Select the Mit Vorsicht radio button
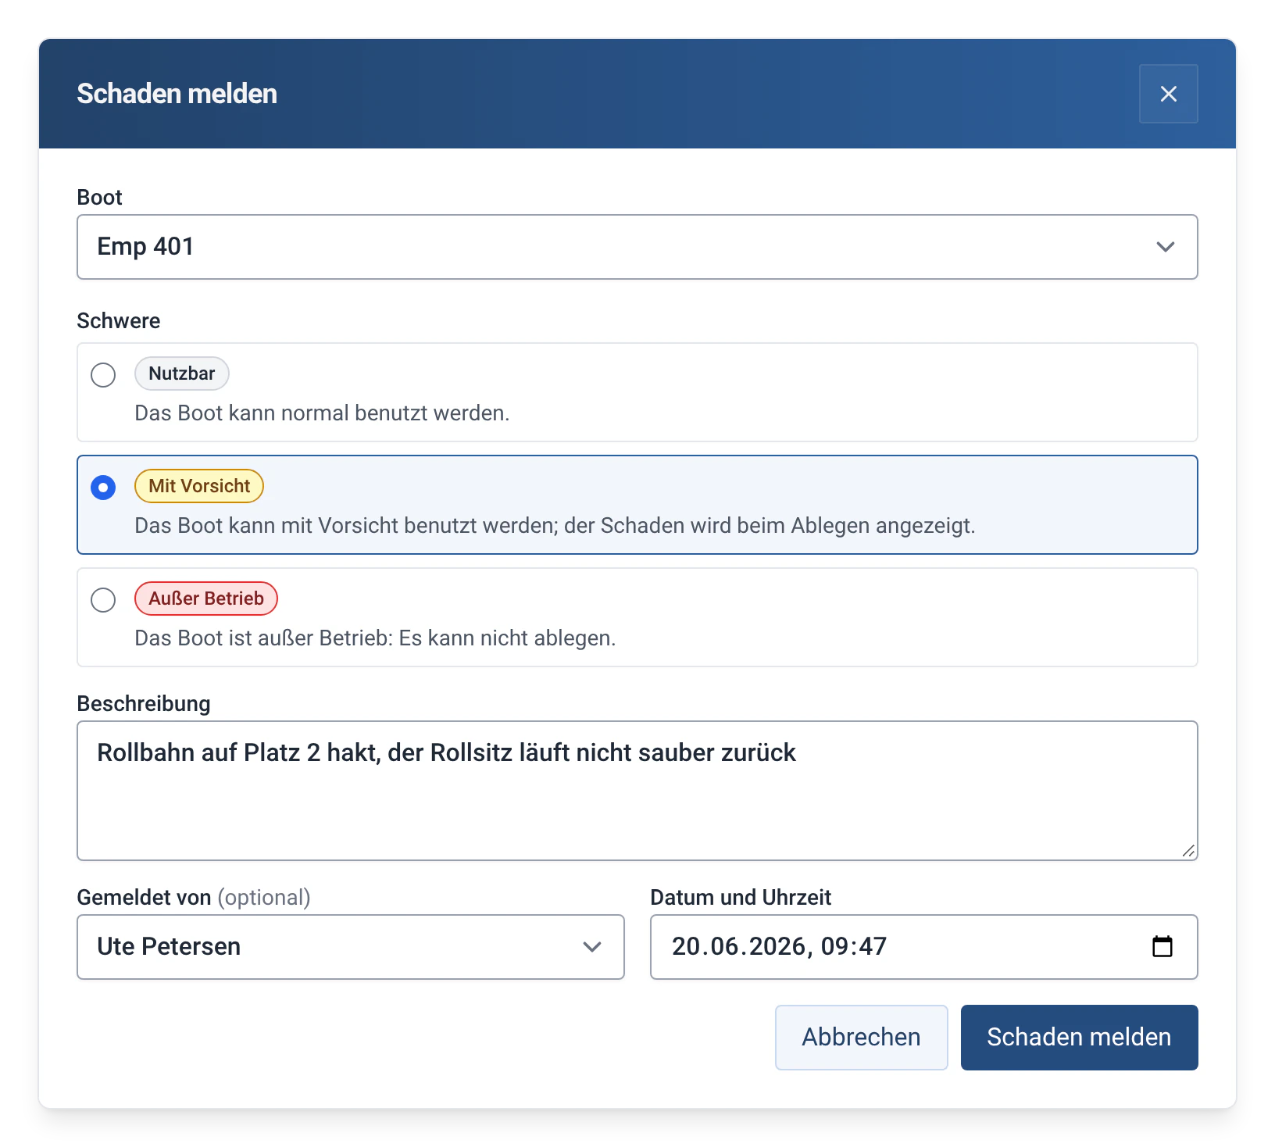Screen dimensions: 1275x1147 click(103, 488)
